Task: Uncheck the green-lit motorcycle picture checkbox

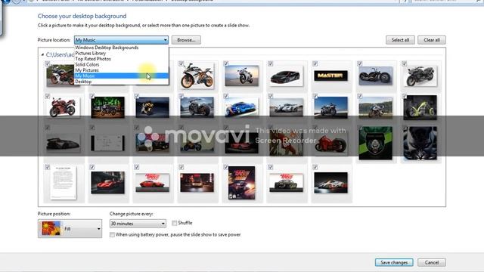Action: click(x=92, y=96)
